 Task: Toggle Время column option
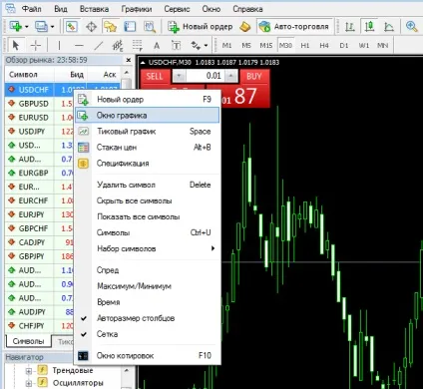[x=148, y=302]
